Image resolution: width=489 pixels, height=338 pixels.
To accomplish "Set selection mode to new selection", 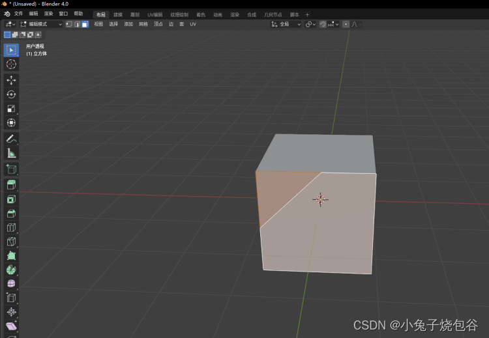I will tap(7, 35).
